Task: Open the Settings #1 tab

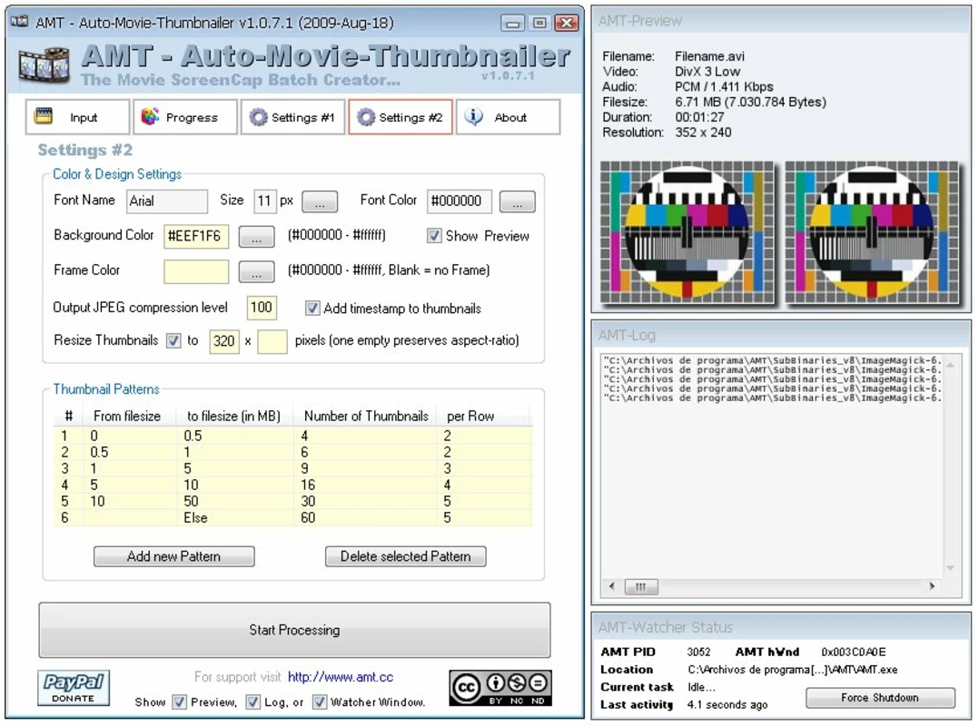Action: pyautogui.click(x=292, y=117)
